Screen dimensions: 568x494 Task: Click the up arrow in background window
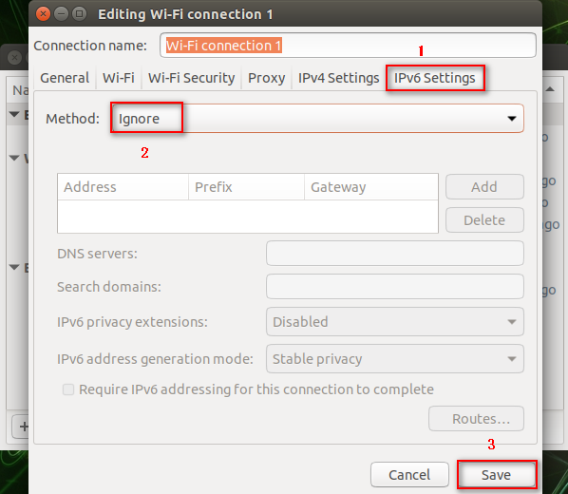(x=550, y=89)
